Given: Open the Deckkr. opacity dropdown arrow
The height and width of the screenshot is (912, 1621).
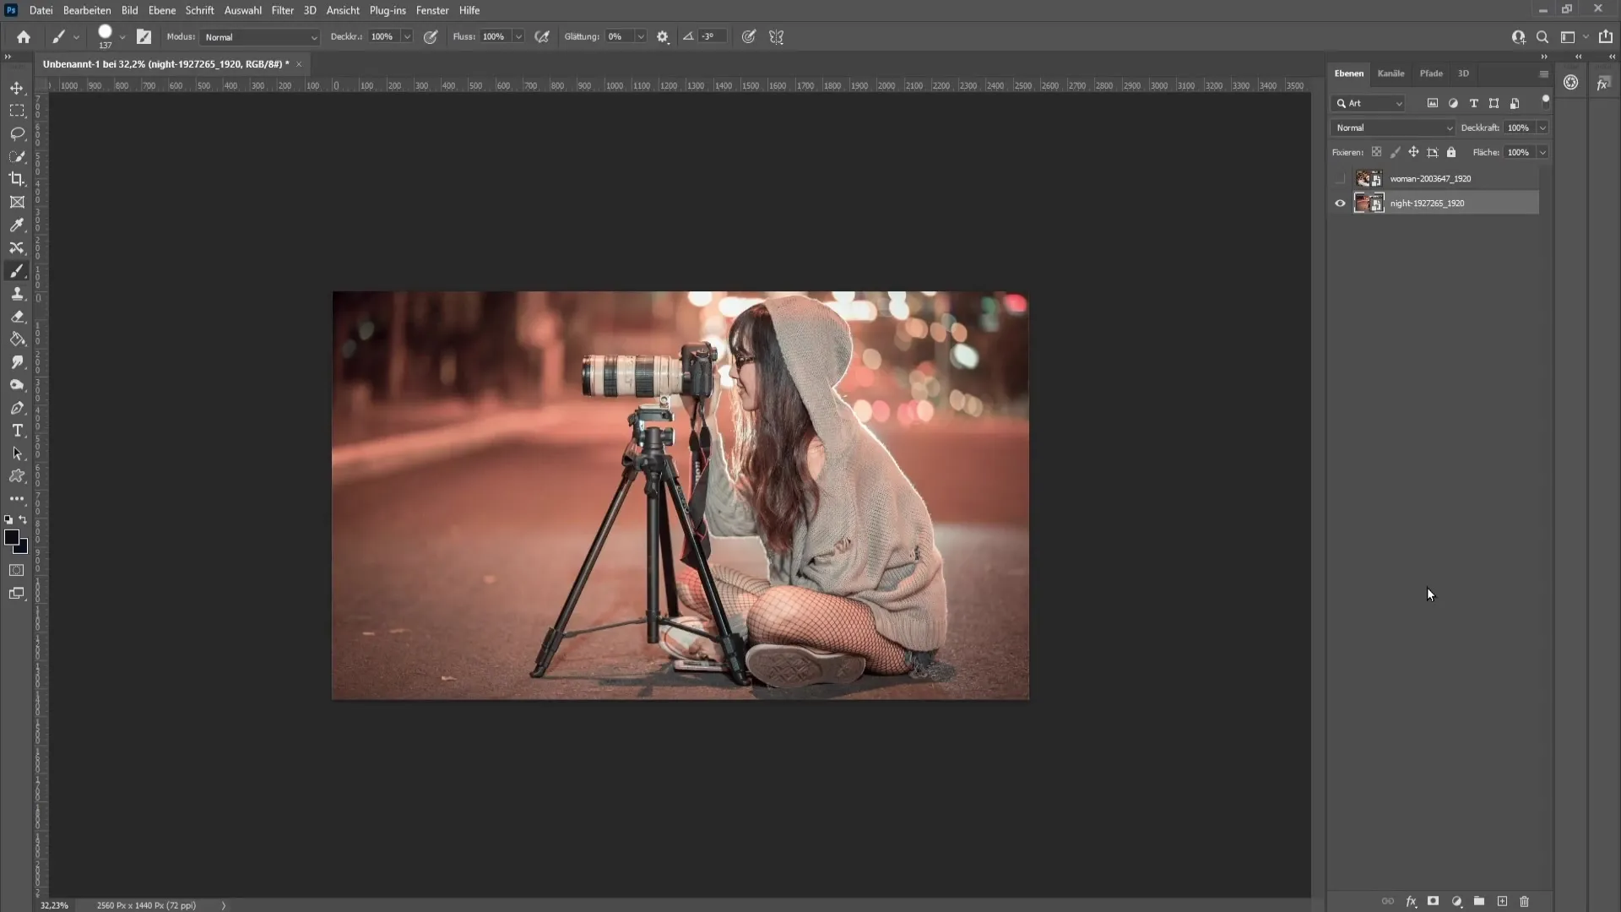Looking at the screenshot, I should (x=407, y=37).
